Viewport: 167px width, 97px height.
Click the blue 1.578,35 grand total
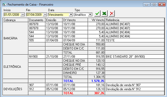[x=96, y=81]
